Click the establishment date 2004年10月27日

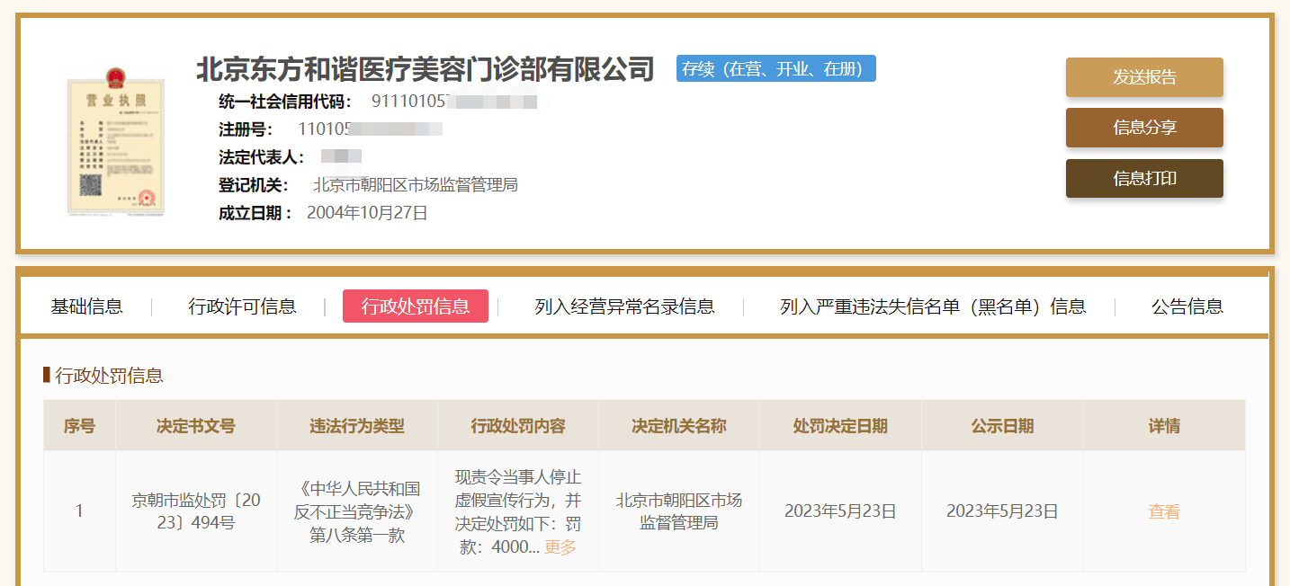367,213
